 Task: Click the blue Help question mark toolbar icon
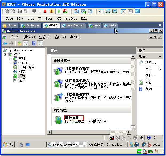coord(34,43)
